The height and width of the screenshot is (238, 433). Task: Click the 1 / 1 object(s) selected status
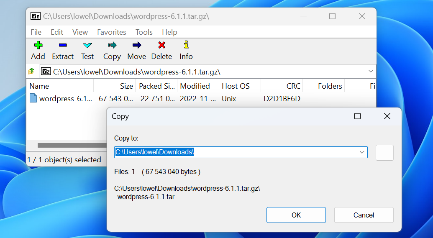(64, 160)
